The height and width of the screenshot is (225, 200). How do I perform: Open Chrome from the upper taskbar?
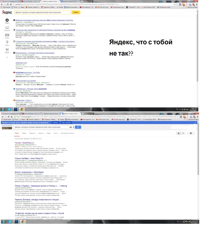(22, 110)
